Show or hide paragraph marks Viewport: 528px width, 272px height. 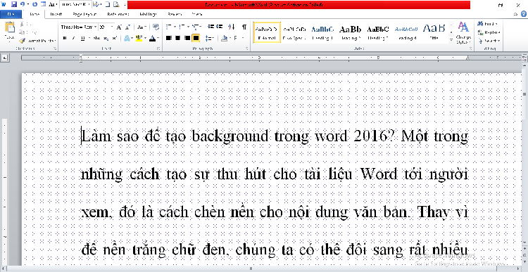(x=244, y=27)
